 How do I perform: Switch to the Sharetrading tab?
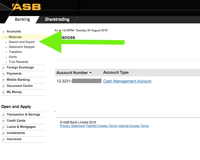(57, 20)
